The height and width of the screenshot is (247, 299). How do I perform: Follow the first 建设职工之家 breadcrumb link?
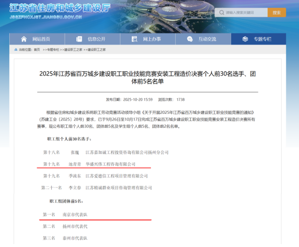72,49
